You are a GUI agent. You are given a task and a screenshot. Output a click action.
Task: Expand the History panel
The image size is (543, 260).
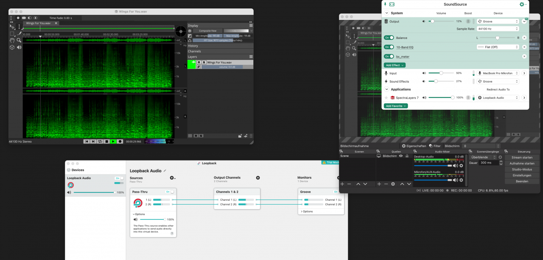point(220,46)
